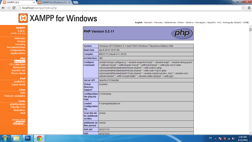Open the Applications sidebar link
The image size is (252, 142).
pyautogui.click(x=18, y=53)
